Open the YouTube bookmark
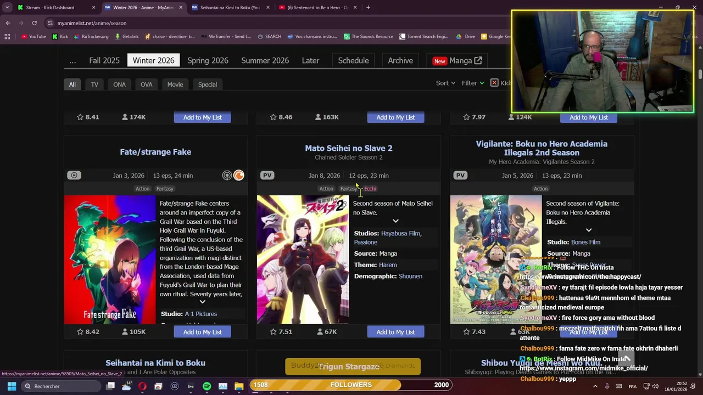703x395 pixels. [34, 37]
